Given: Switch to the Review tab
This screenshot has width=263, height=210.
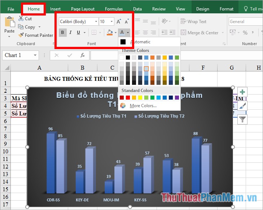Looking at the screenshot, I should tap(159, 9).
